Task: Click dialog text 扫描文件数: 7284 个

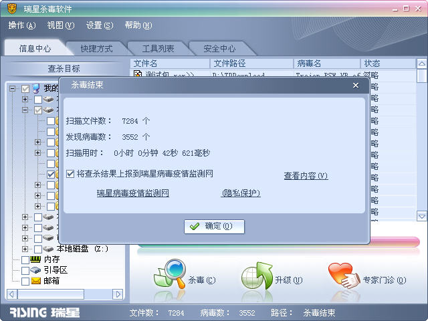Action: coord(108,121)
